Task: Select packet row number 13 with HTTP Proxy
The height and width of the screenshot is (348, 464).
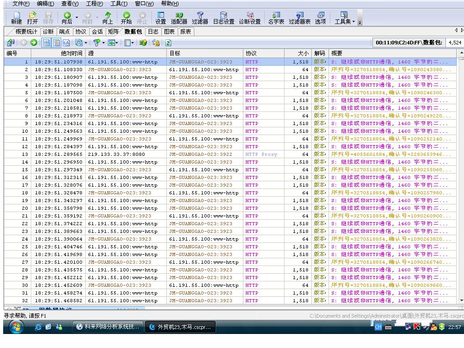Action: click(x=181, y=155)
